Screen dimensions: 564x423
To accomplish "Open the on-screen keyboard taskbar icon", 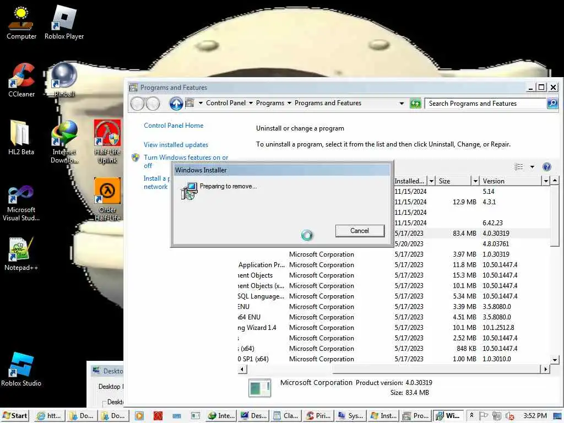I will (177, 416).
